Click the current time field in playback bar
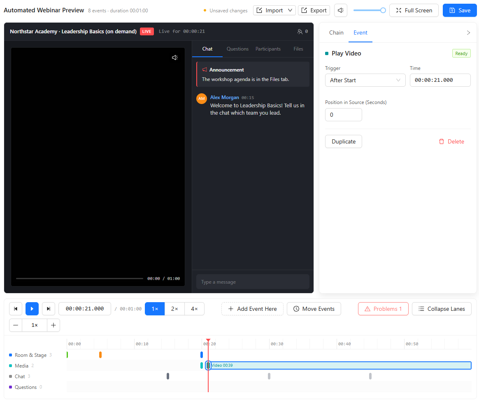479x400 pixels. [x=85, y=309]
